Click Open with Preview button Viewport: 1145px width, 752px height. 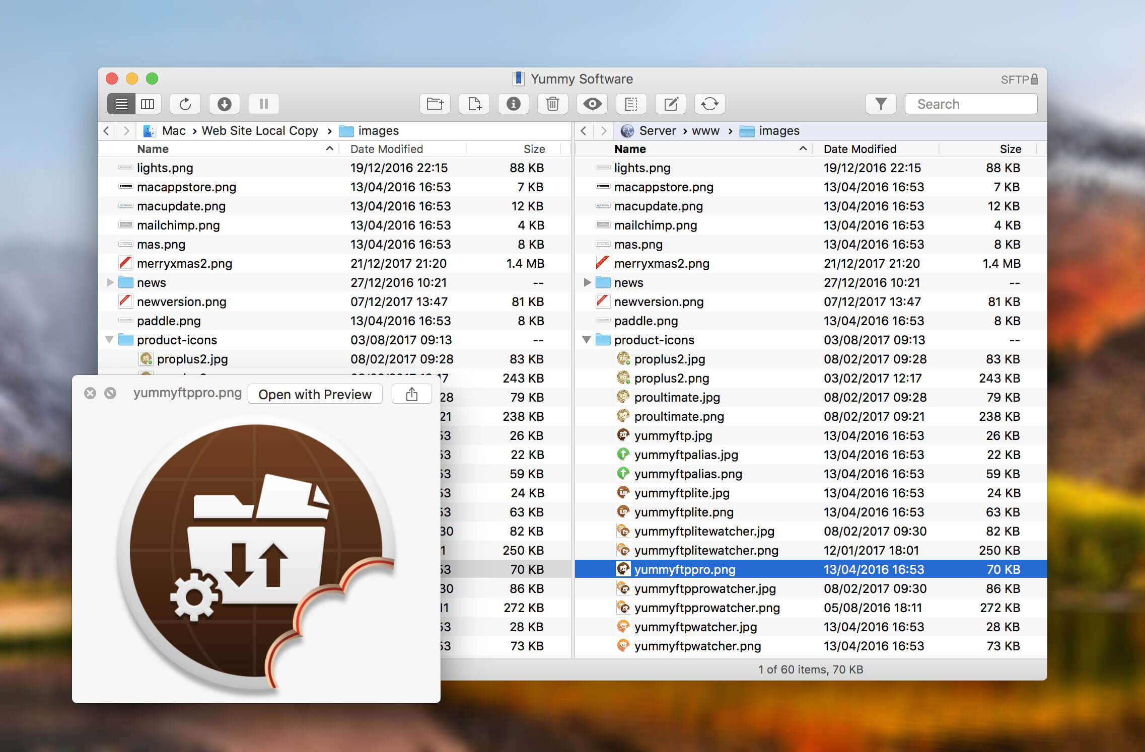click(x=315, y=394)
